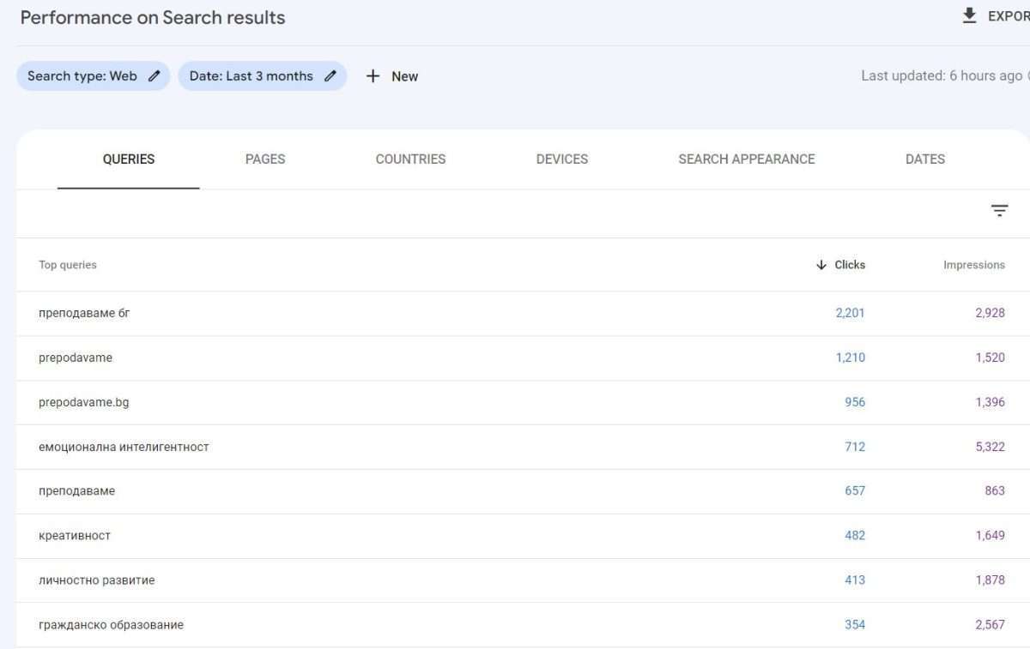Viewport: 1030px width, 649px height.
Task: Select the Queries tab
Action: (x=129, y=159)
